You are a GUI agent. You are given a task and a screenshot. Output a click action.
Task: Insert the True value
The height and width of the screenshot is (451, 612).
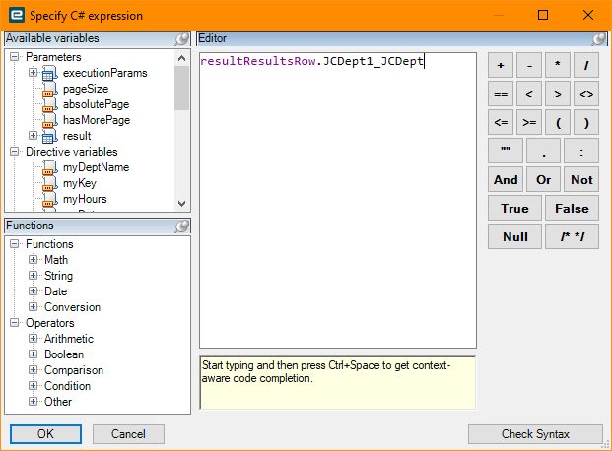coord(514,208)
